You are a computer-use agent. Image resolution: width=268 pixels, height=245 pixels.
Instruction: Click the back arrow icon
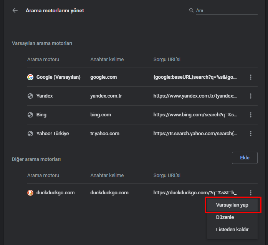tap(15, 10)
